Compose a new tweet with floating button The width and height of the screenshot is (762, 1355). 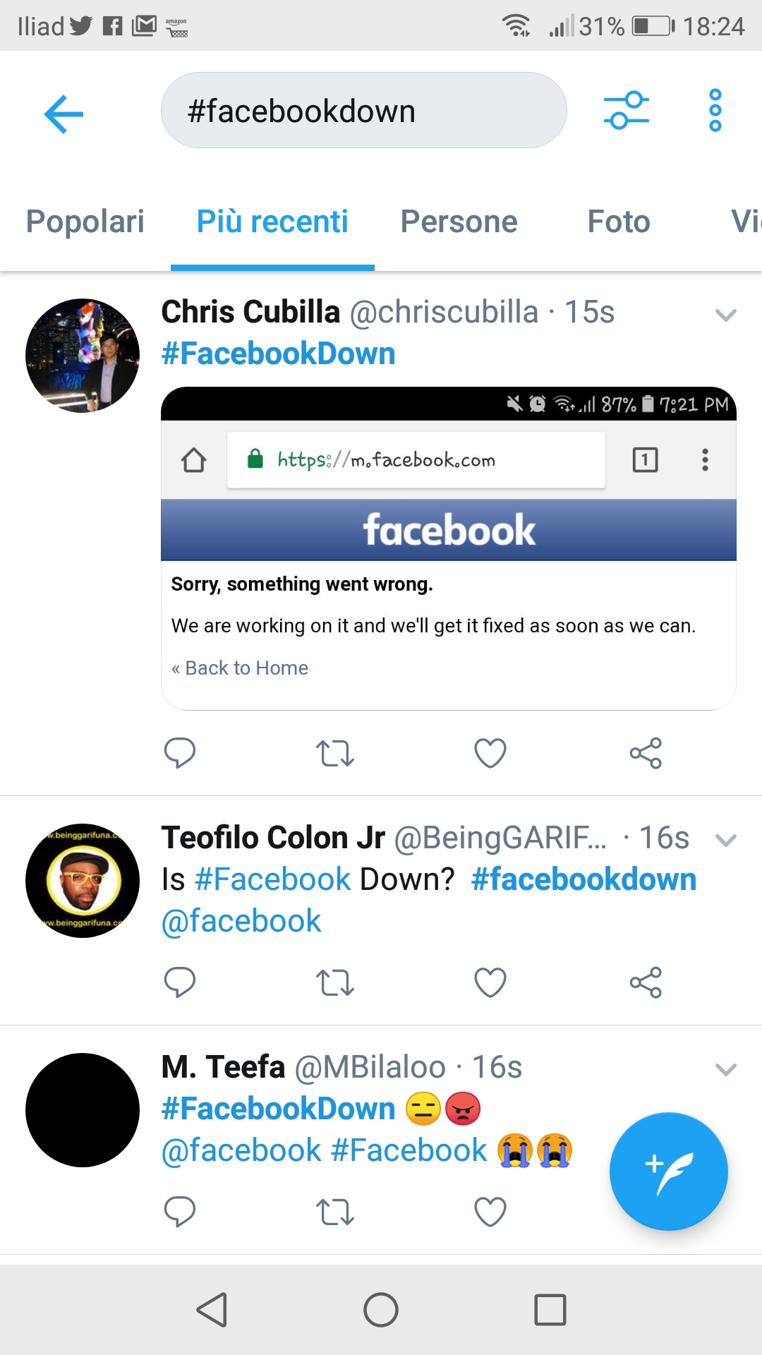668,1172
